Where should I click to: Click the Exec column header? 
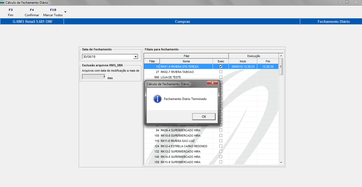click(221, 61)
